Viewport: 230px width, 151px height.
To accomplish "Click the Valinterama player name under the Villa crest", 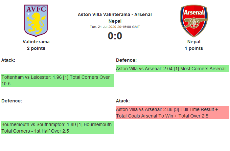I will tap(36, 42).
